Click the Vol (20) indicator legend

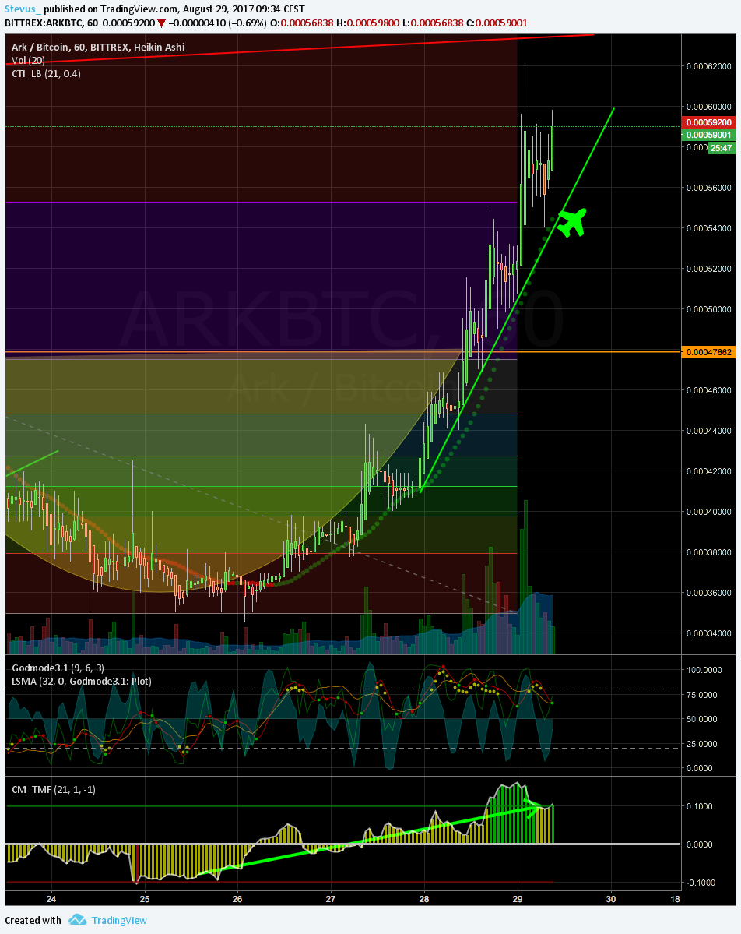(x=28, y=60)
